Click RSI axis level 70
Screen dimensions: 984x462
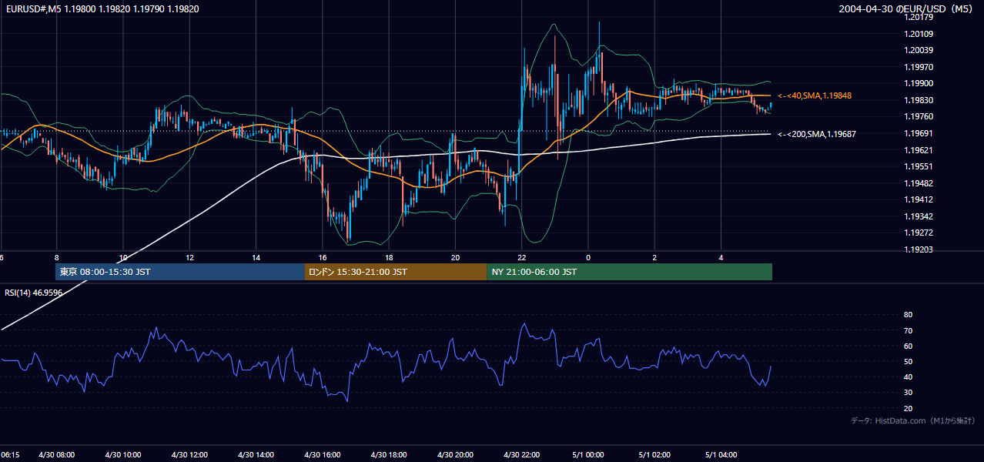(908, 330)
